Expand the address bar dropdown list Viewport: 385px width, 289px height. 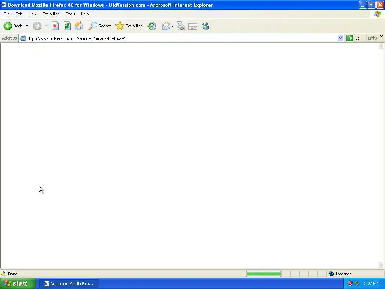click(x=340, y=38)
